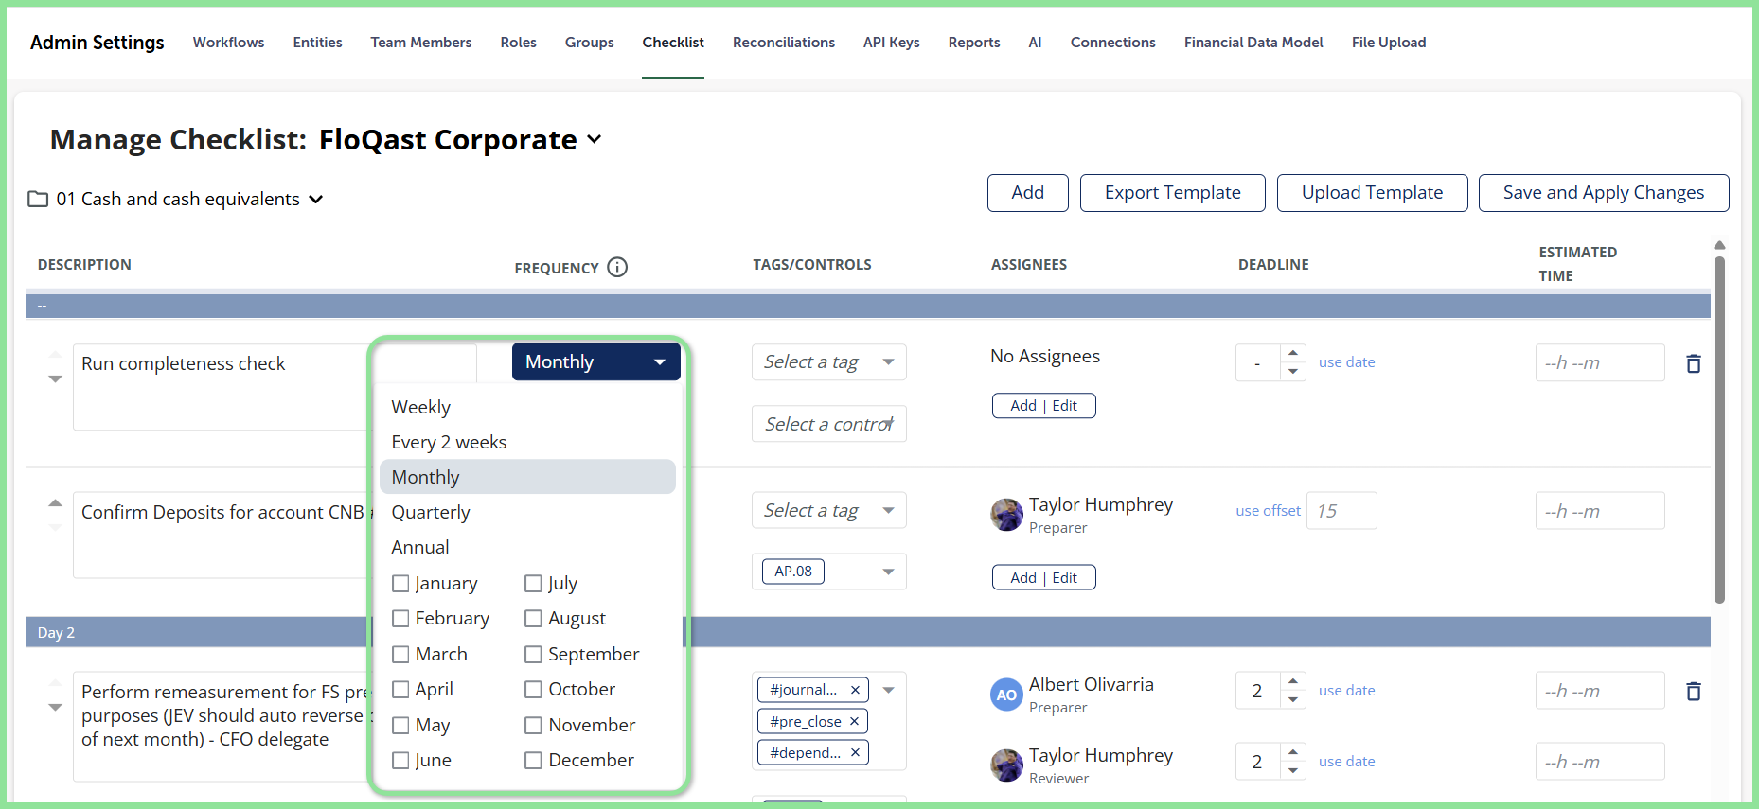The image size is (1759, 809).
Task: Decrease Run completeness check deadline value
Action: [x=1293, y=371]
